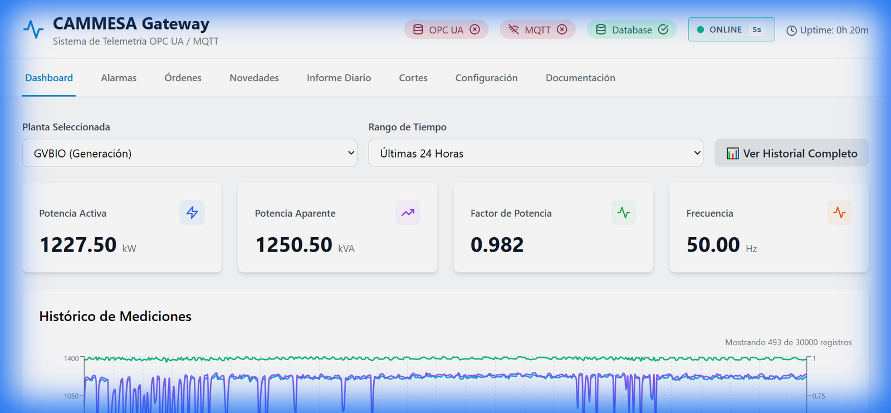Click the OPC UA disconnected X icon

pos(474,29)
